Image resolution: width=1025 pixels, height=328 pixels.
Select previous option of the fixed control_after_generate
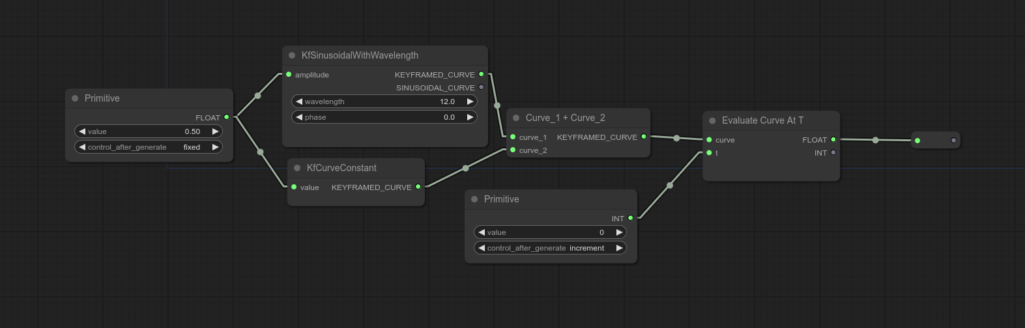point(82,147)
